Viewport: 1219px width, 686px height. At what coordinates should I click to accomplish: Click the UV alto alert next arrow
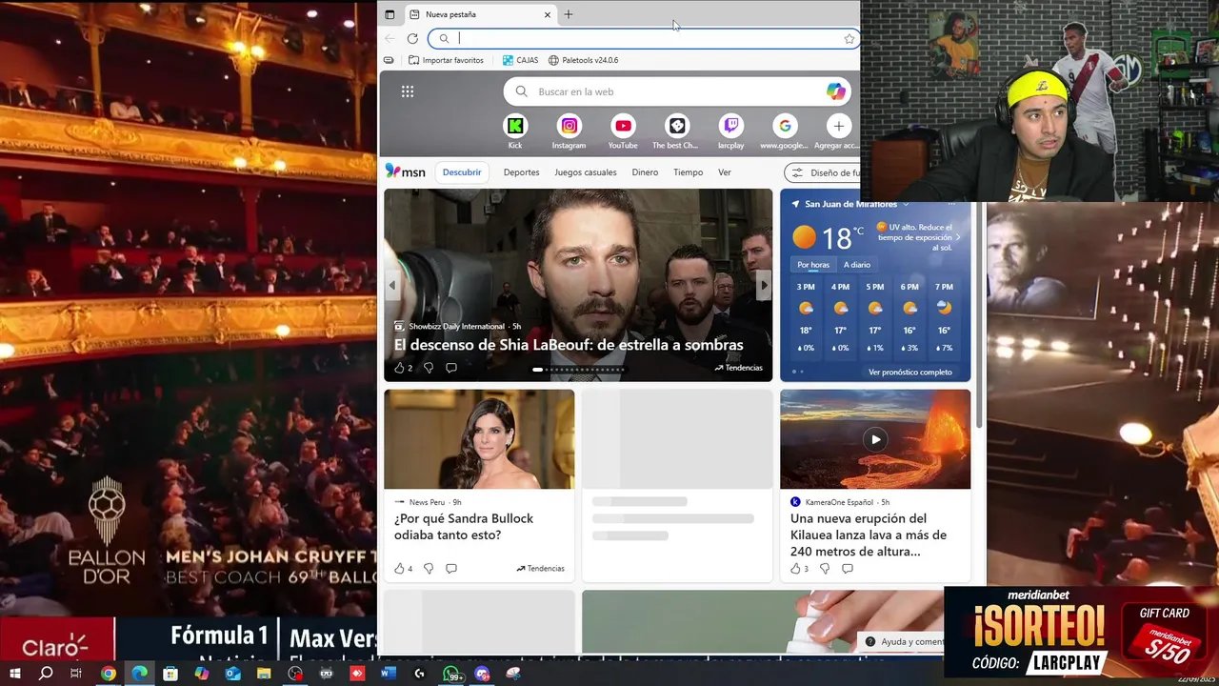[x=958, y=236]
